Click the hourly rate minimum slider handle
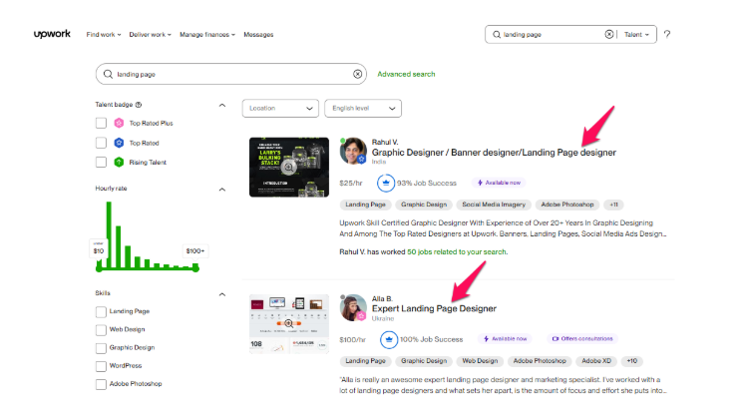The image size is (745, 414). point(99,268)
